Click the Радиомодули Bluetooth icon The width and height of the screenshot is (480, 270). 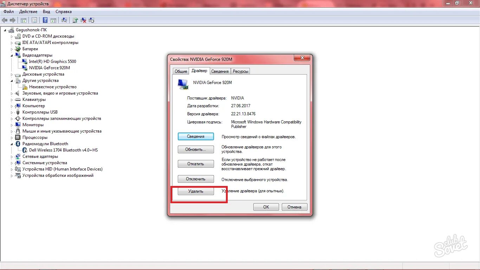tap(18, 144)
